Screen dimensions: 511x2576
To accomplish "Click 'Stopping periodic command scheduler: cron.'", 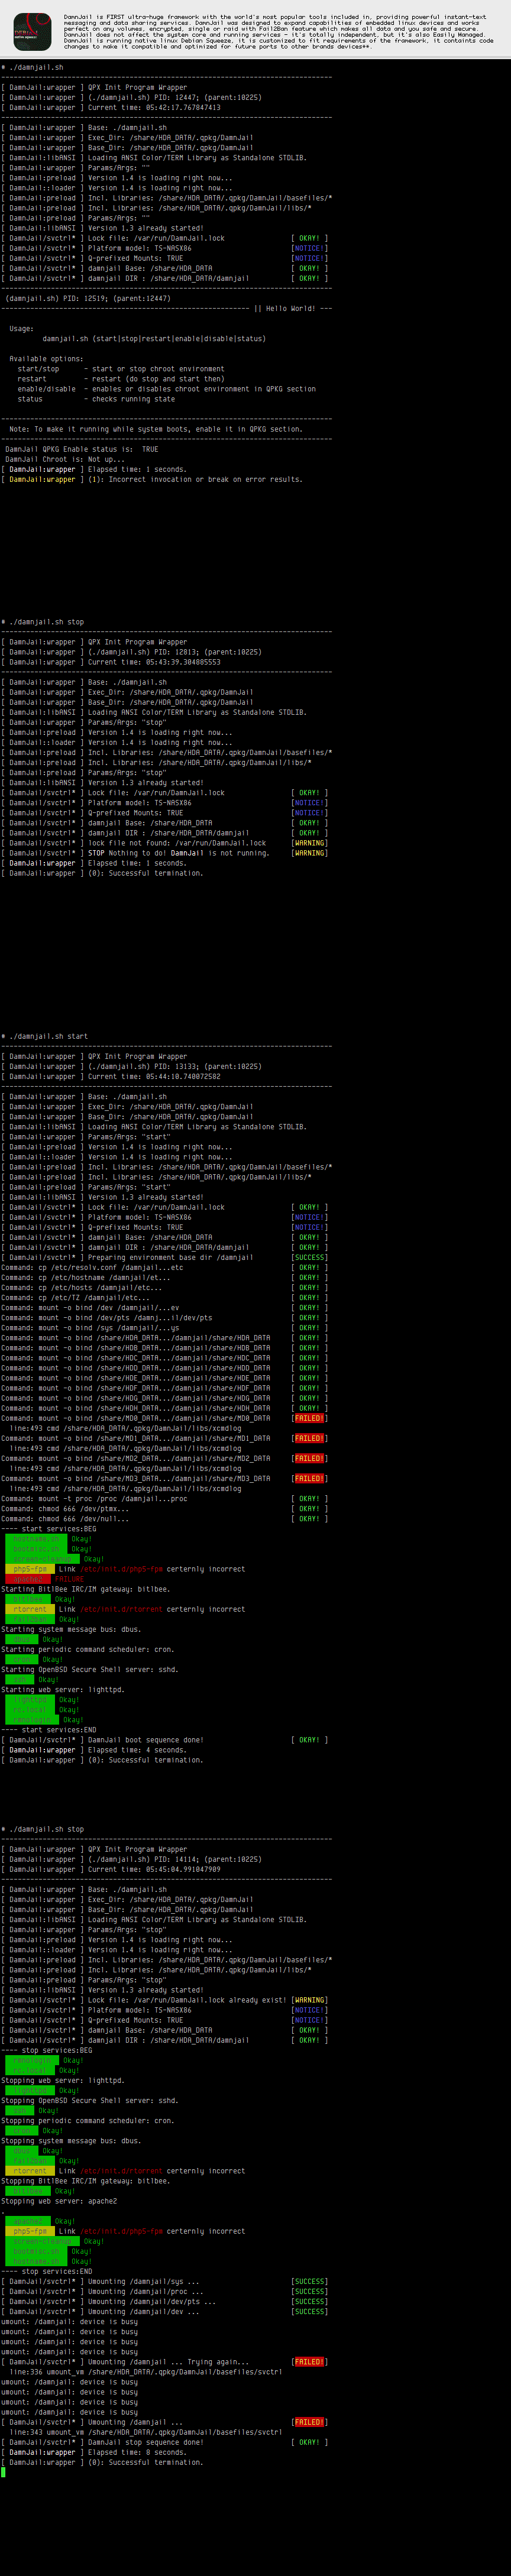I will [88, 2120].
